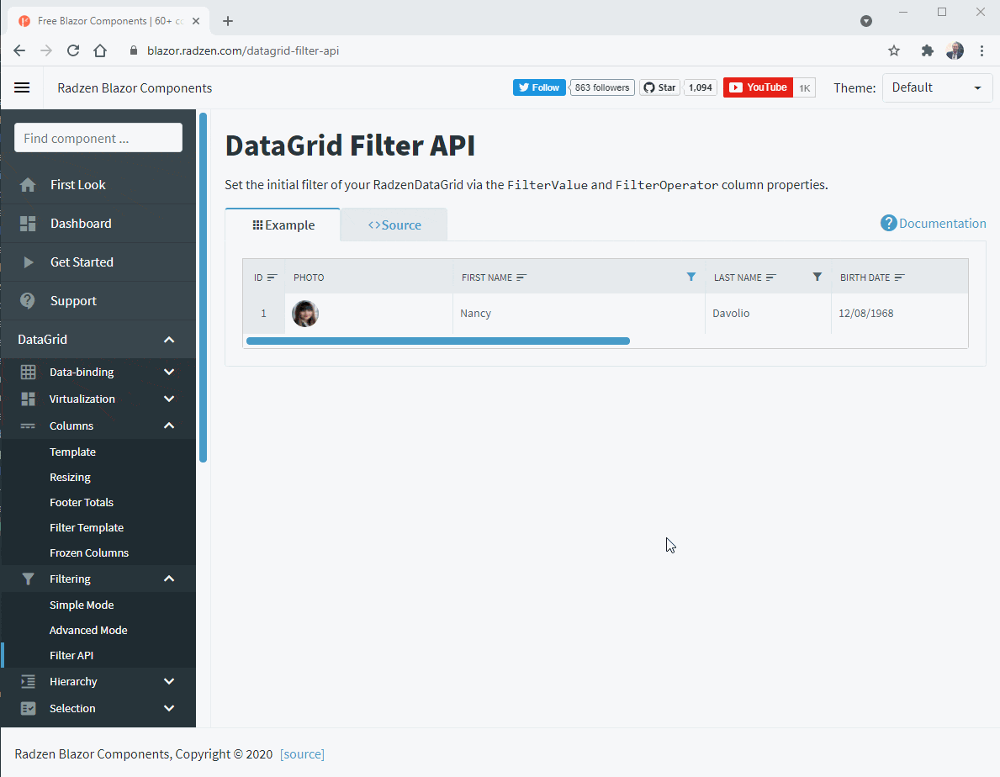Click the Data-binding grid icon
Screen dimensions: 1000x777
(28, 373)
